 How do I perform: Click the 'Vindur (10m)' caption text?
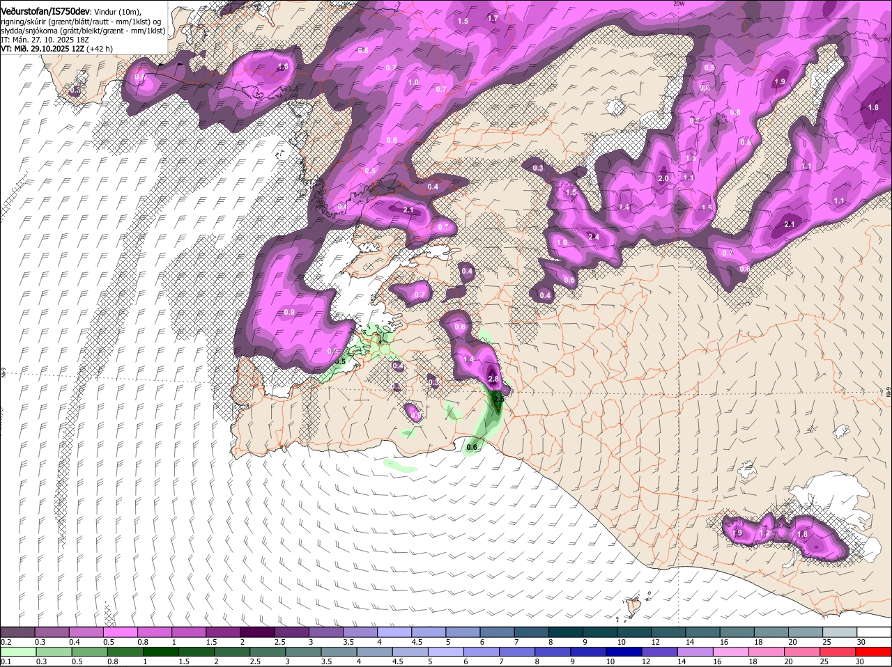pyautogui.click(x=117, y=13)
